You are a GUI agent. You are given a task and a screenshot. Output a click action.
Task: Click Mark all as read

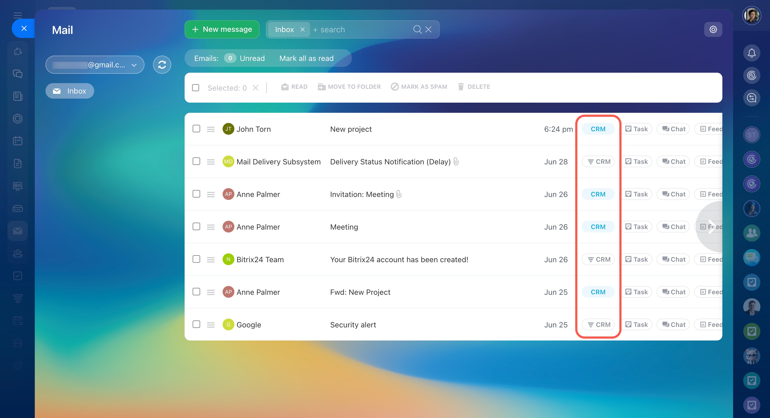click(x=306, y=59)
